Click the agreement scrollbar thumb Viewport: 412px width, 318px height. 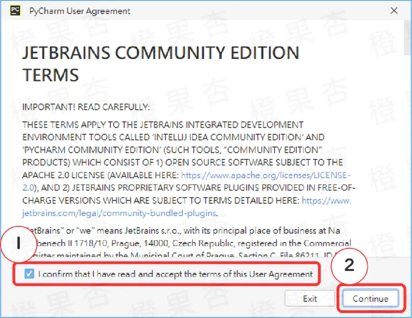pyautogui.click(x=408, y=38)
